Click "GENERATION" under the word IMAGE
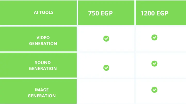186x104 pixels. point(42,96)
